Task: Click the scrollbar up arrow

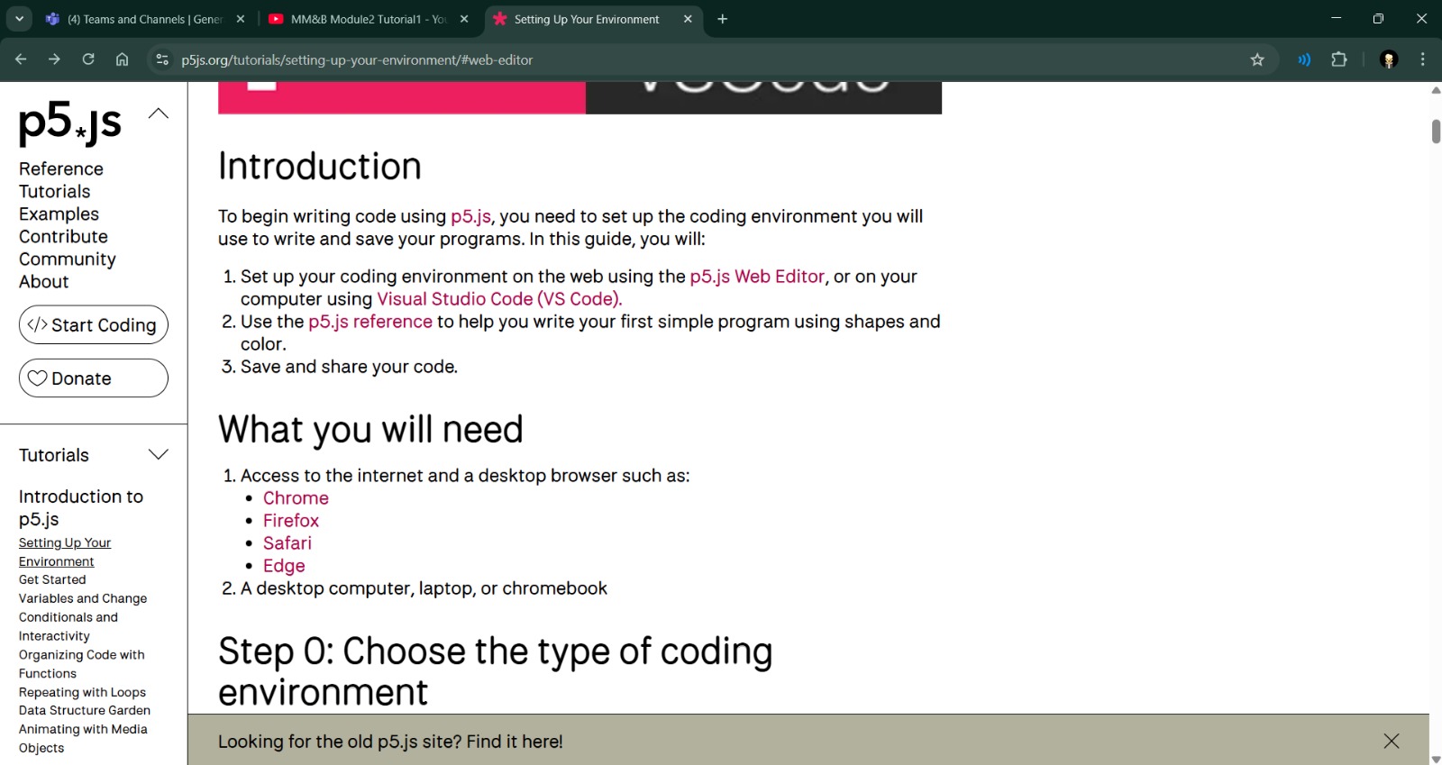Action: click(x=1436, y=89)
